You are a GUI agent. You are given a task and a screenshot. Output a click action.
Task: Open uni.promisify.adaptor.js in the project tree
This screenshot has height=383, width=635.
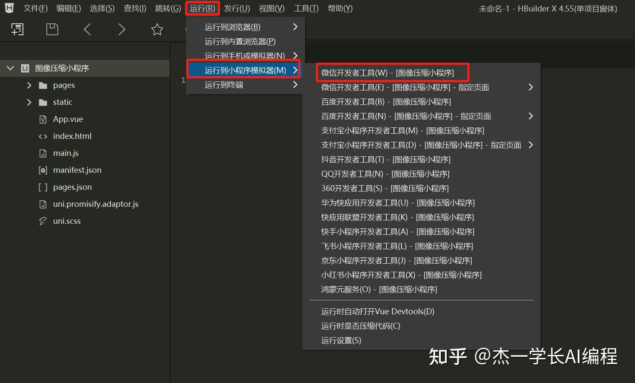(96, 204)
